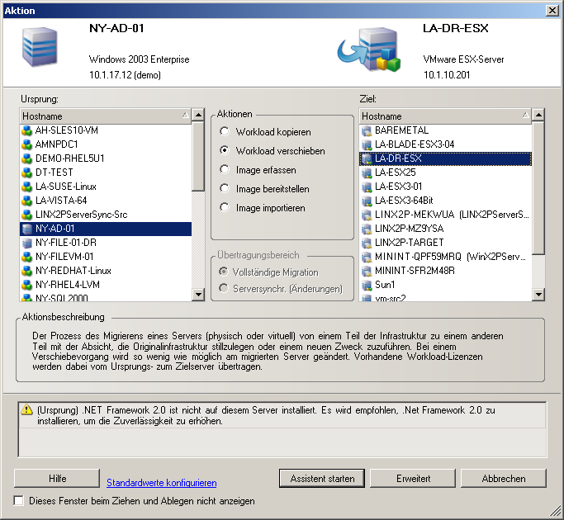Click the LINX2PServerSync-Src workload icon
The width and height of the screenshot is (564, 520).
27,215
